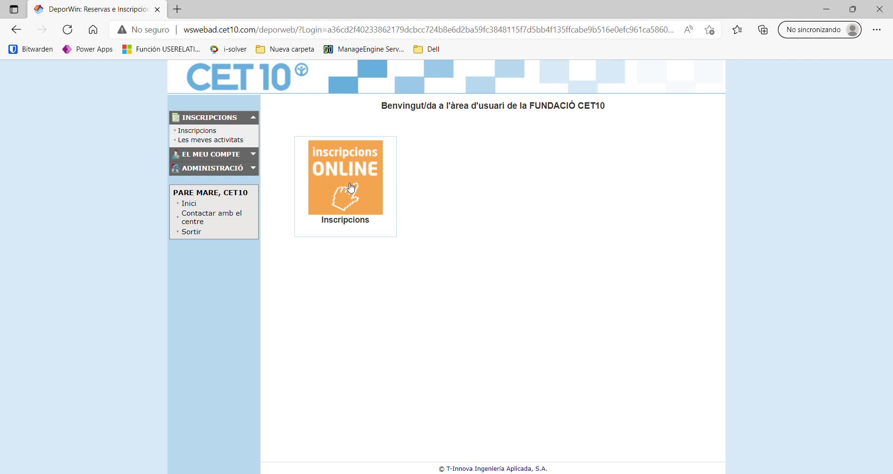Click Sortir to log out
Screen dimensions: 893x474
[191, 232]
